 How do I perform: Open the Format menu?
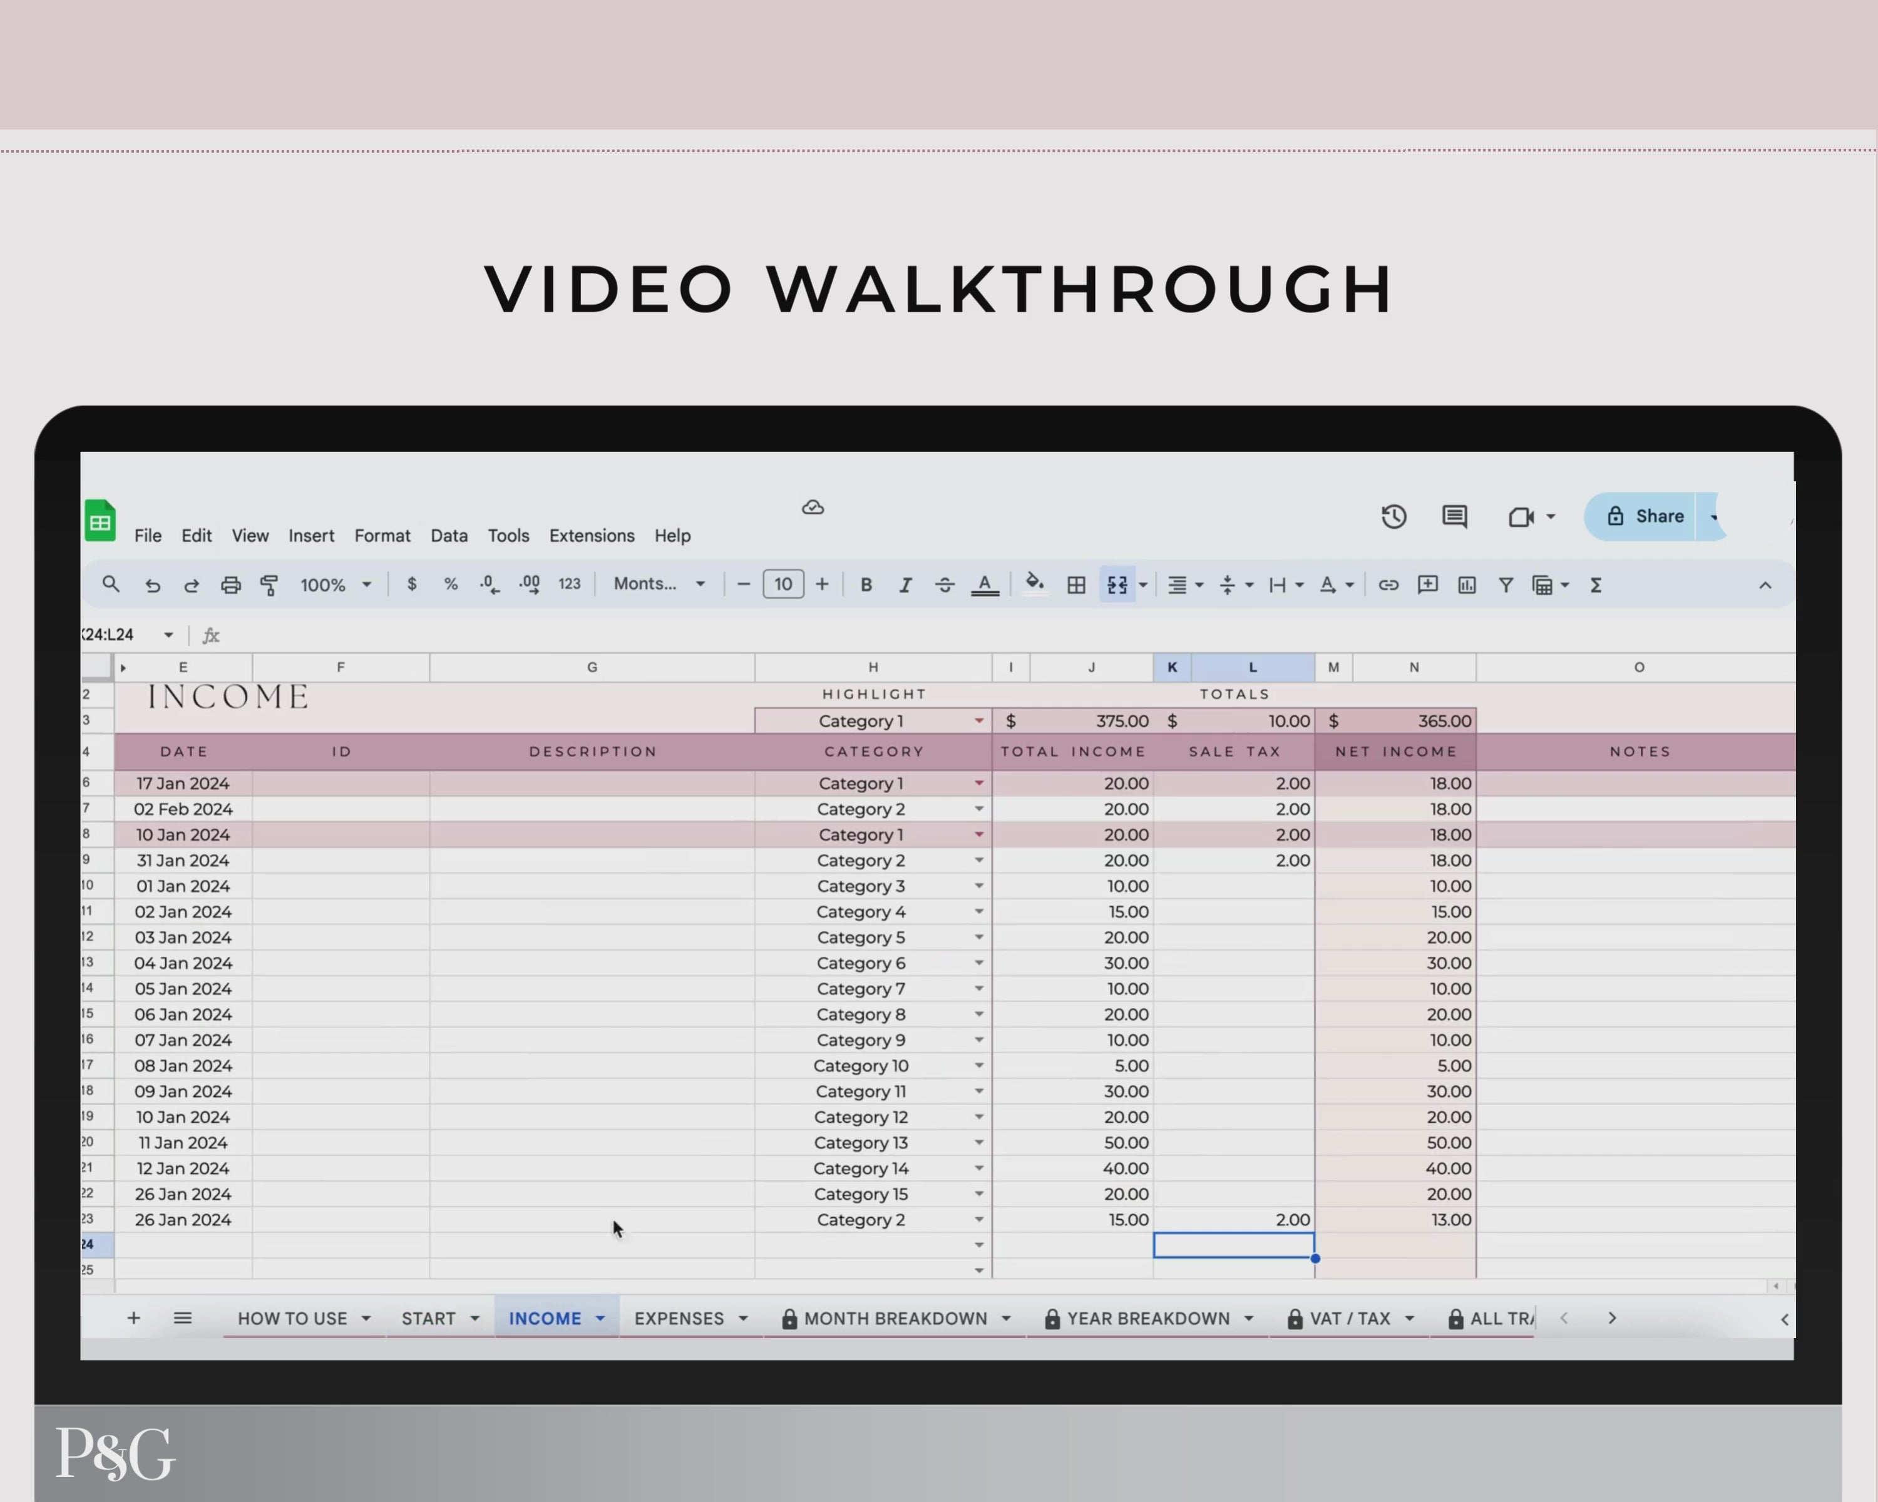pyautogui.click(x=381, y=536)
